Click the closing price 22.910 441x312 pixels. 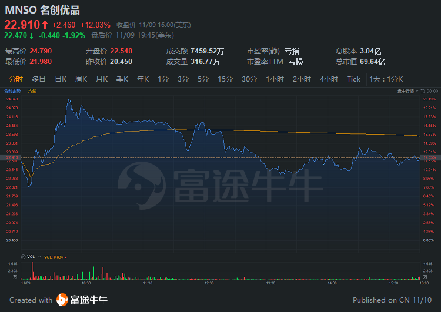22,25
